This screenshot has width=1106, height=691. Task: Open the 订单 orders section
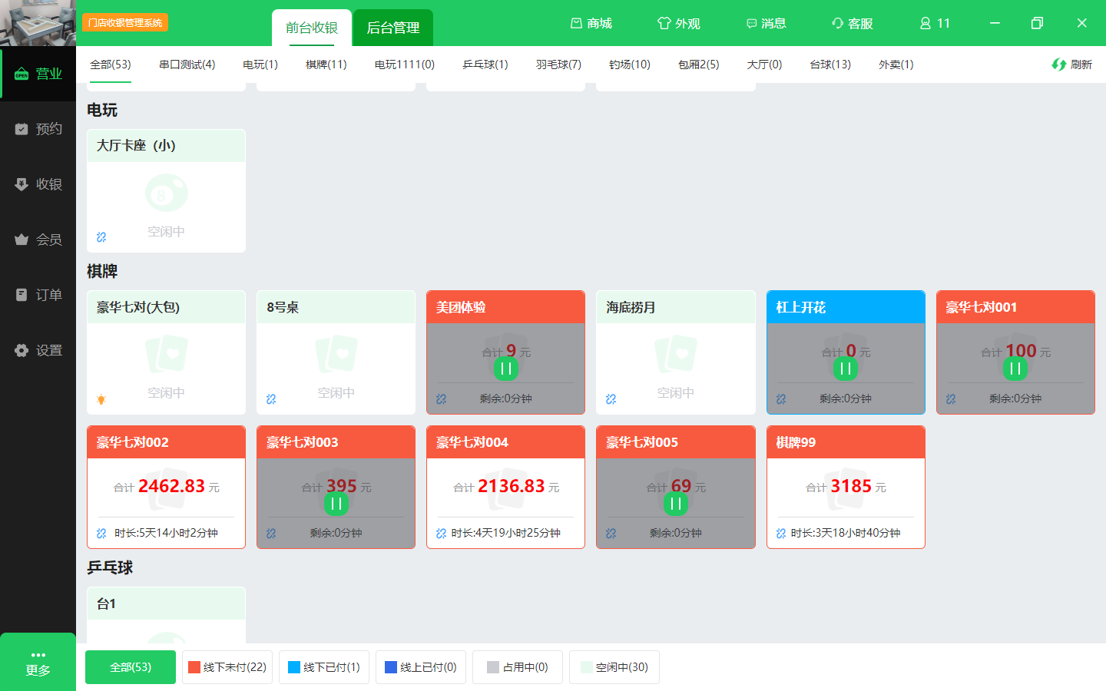[x=38, y=295]
